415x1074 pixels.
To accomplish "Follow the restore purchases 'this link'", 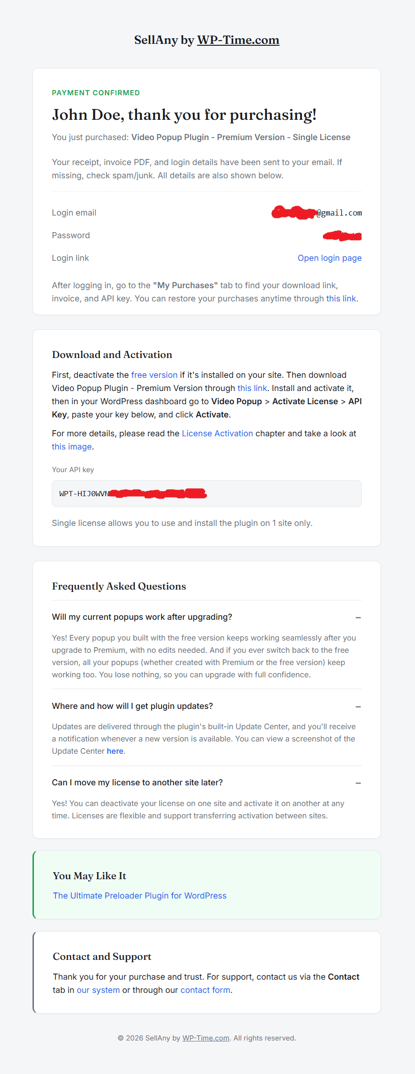I will (341, 299).
